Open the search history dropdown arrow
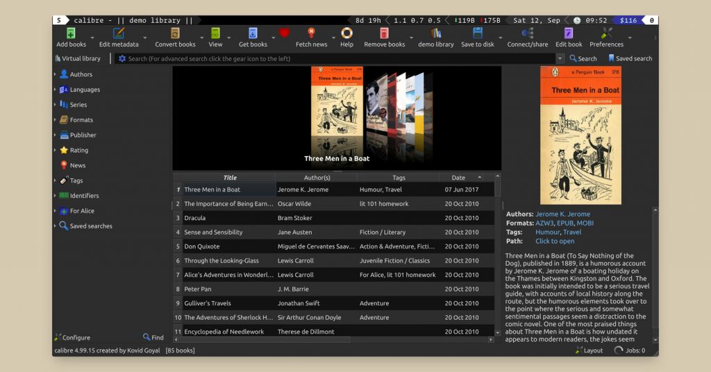Viewport: 711px width, 372px height. click(560, 59)
